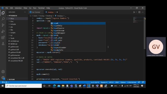This screenshot has width=167, height=94.
Task: Open File Explorer from taskbar
Action: click(63, 86)
